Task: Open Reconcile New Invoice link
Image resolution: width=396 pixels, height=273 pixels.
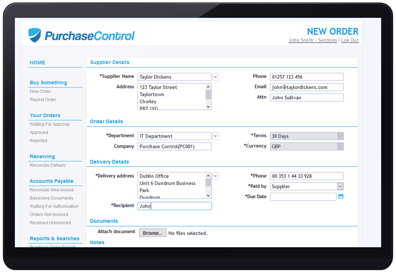Action: coord(52,190)
